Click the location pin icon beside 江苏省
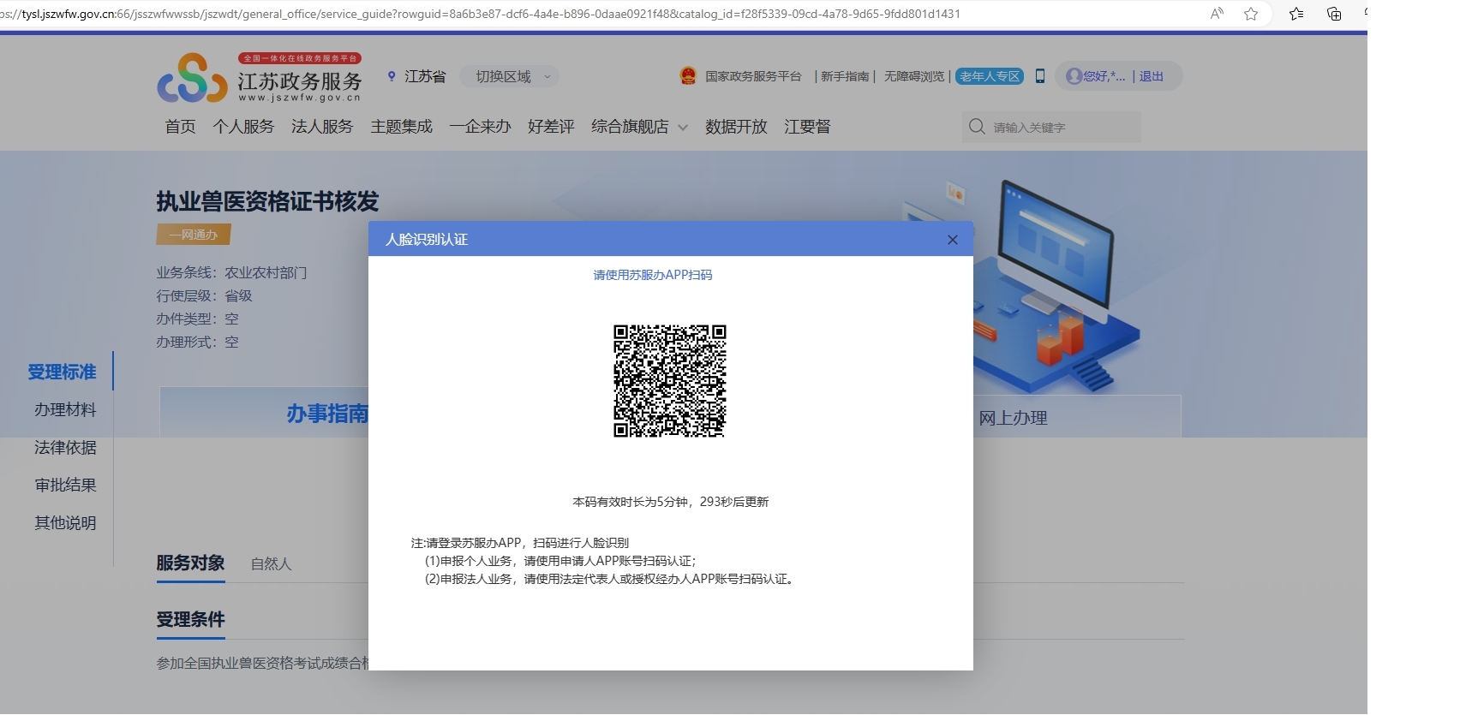The image size is (1460, 715). click(x=392, y=76)
